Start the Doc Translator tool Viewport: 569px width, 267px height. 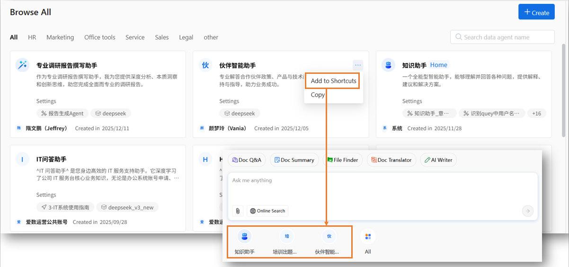click(x=391, y=160)
